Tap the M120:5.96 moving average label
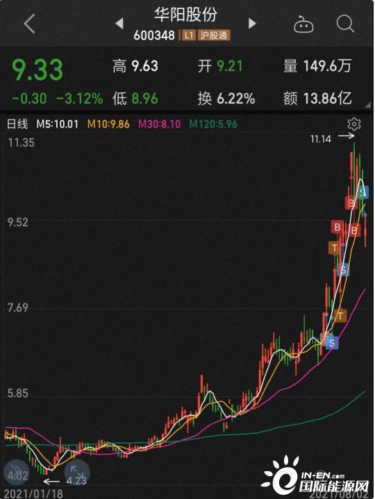 (x=213, y=124)
